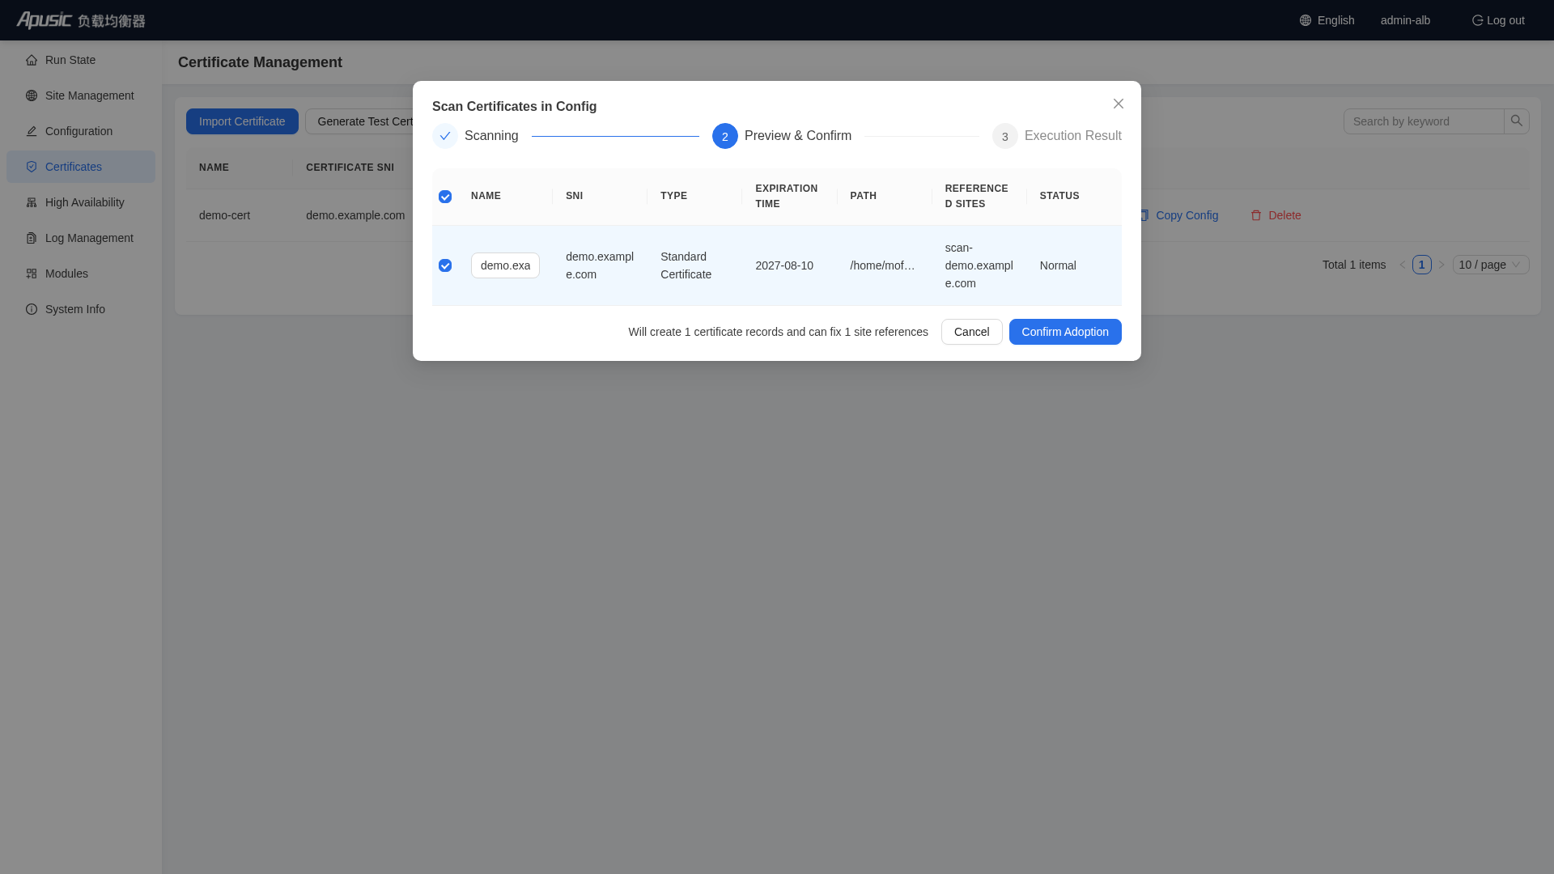The height and width of the screenshot is (874, 1554).
Task: Open the admin-alb user menu
Action: 1405,20
